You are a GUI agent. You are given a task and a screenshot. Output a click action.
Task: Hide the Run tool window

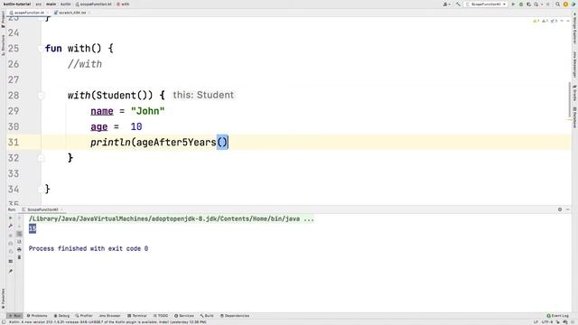(568, 209)
